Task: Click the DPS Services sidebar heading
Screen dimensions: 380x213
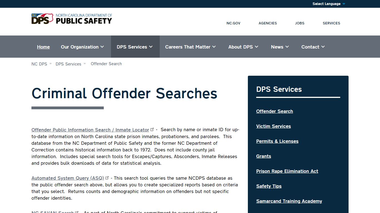Action: tap(279, 89)
